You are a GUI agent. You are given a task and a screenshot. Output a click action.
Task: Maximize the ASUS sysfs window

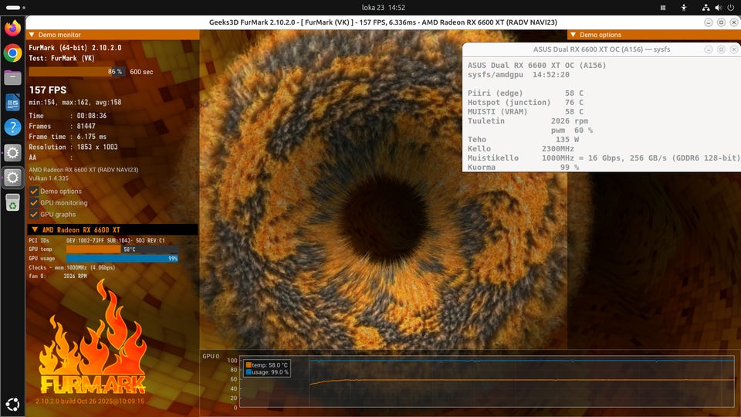coord(721,49)
